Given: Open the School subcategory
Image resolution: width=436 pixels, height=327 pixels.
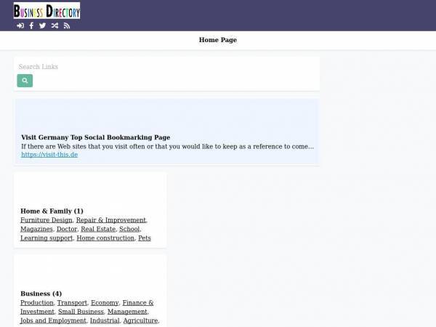Looking at the screenshot, I should click(129, 229).
